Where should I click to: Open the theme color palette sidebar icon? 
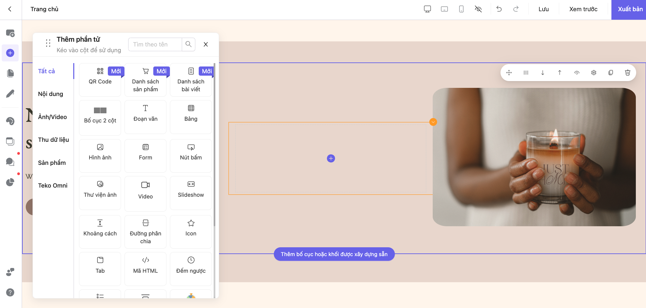pyautogui.click(x=10, y=121)
